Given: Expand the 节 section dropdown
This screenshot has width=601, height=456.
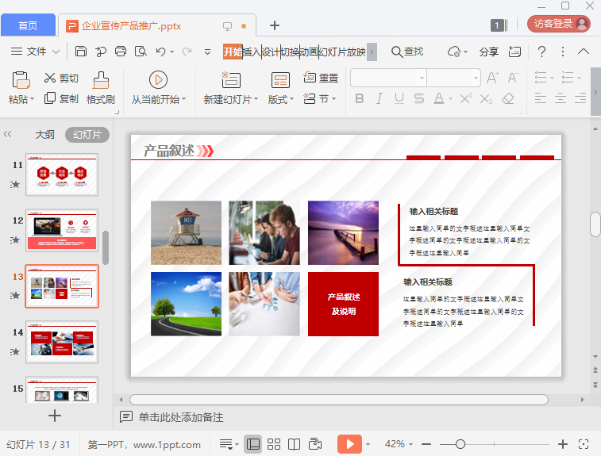Looking at the screenshot, I should (334, 98).
